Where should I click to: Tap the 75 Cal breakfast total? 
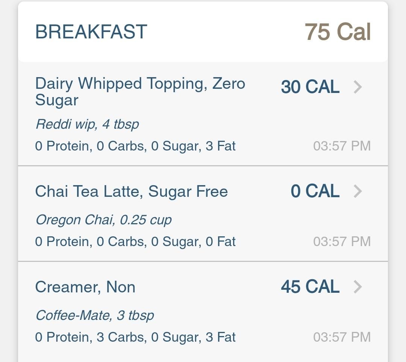pyautogui.click(x=338, y=32)
